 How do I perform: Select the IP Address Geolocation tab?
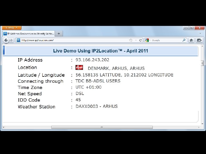point(29,34)
